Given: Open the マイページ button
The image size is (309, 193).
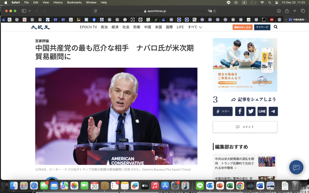Looking at the screenshot, I should (x=262, y=27).
